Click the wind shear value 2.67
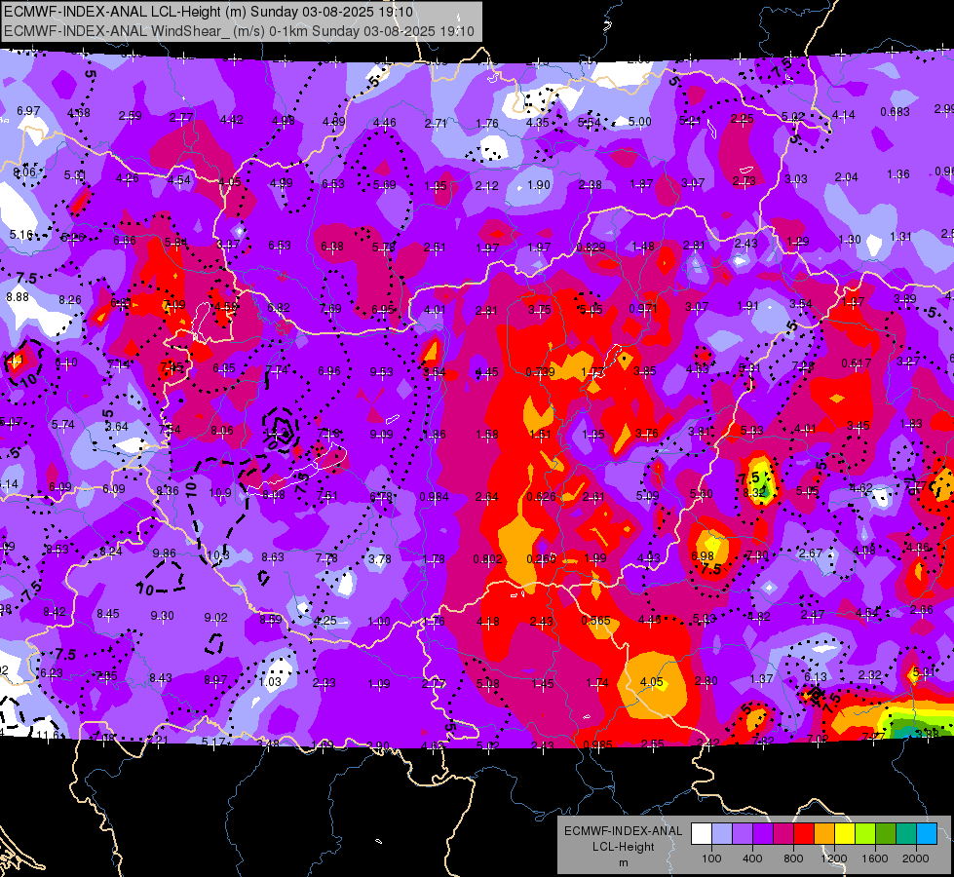The image size is (954, 877). click(x=811, y=553)
